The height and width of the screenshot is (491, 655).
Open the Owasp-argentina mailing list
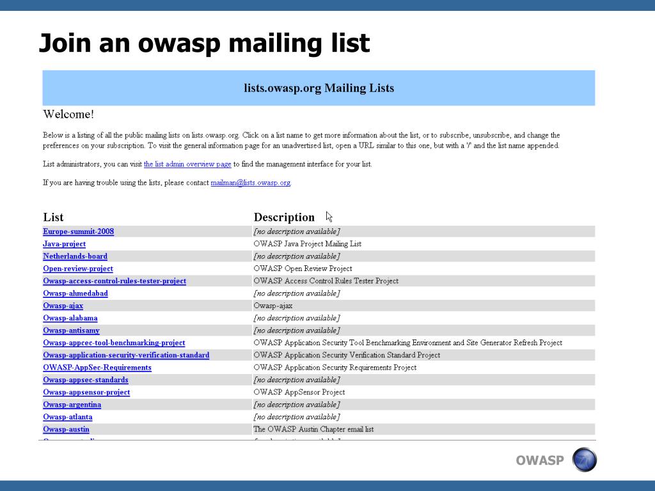coord(72,405)
